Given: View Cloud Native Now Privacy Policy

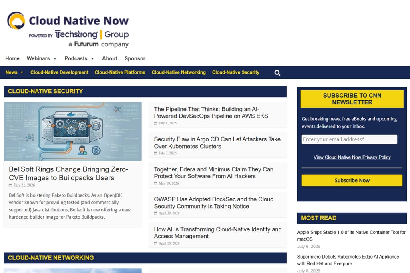Looking at the screenshot, I should pos(352,157).
